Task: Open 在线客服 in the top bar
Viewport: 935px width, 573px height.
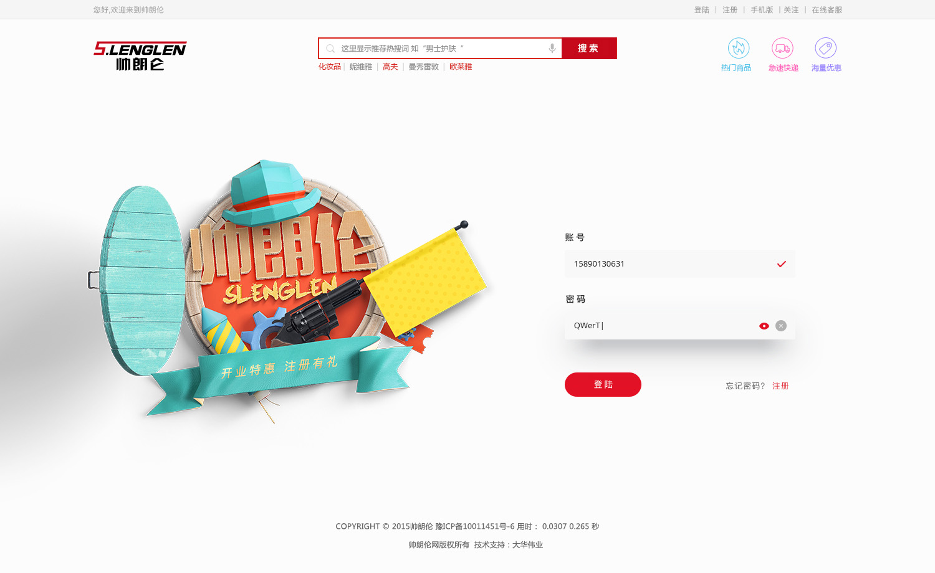Action: 827,10
